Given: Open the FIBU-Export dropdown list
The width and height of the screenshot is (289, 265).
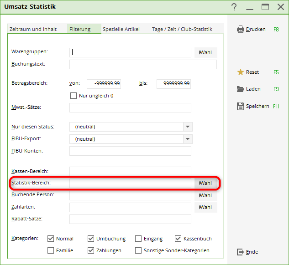Looking at the screenshot, I should point(187,139).
